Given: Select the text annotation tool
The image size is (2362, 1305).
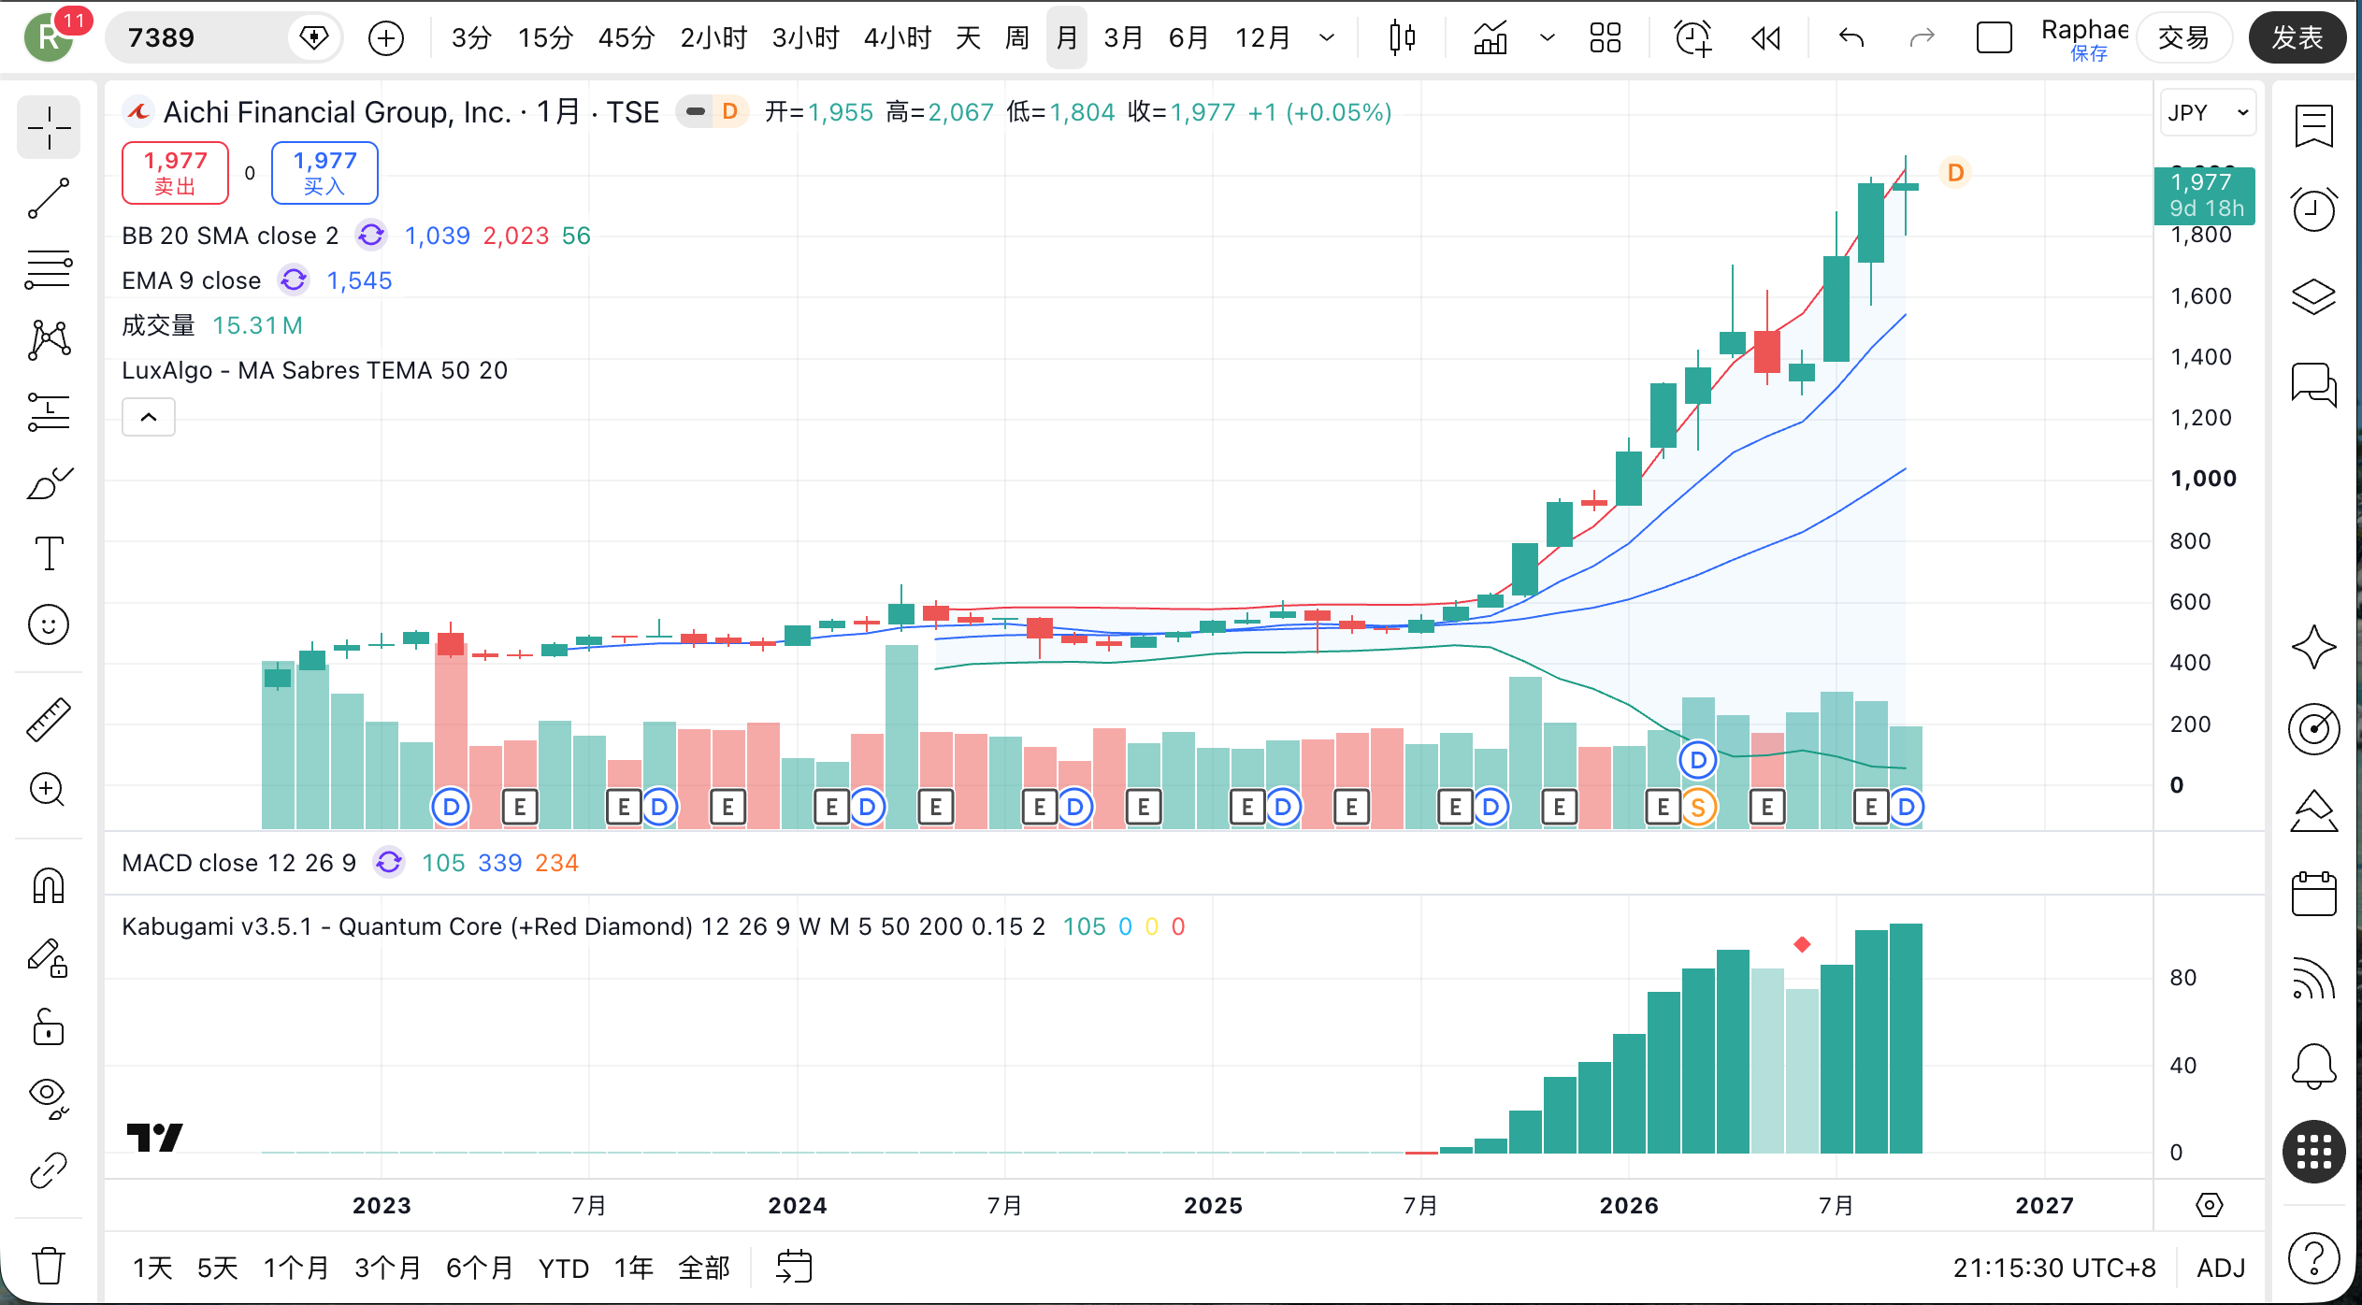Looking at the screenshot, I should click(x=49, y=553).
